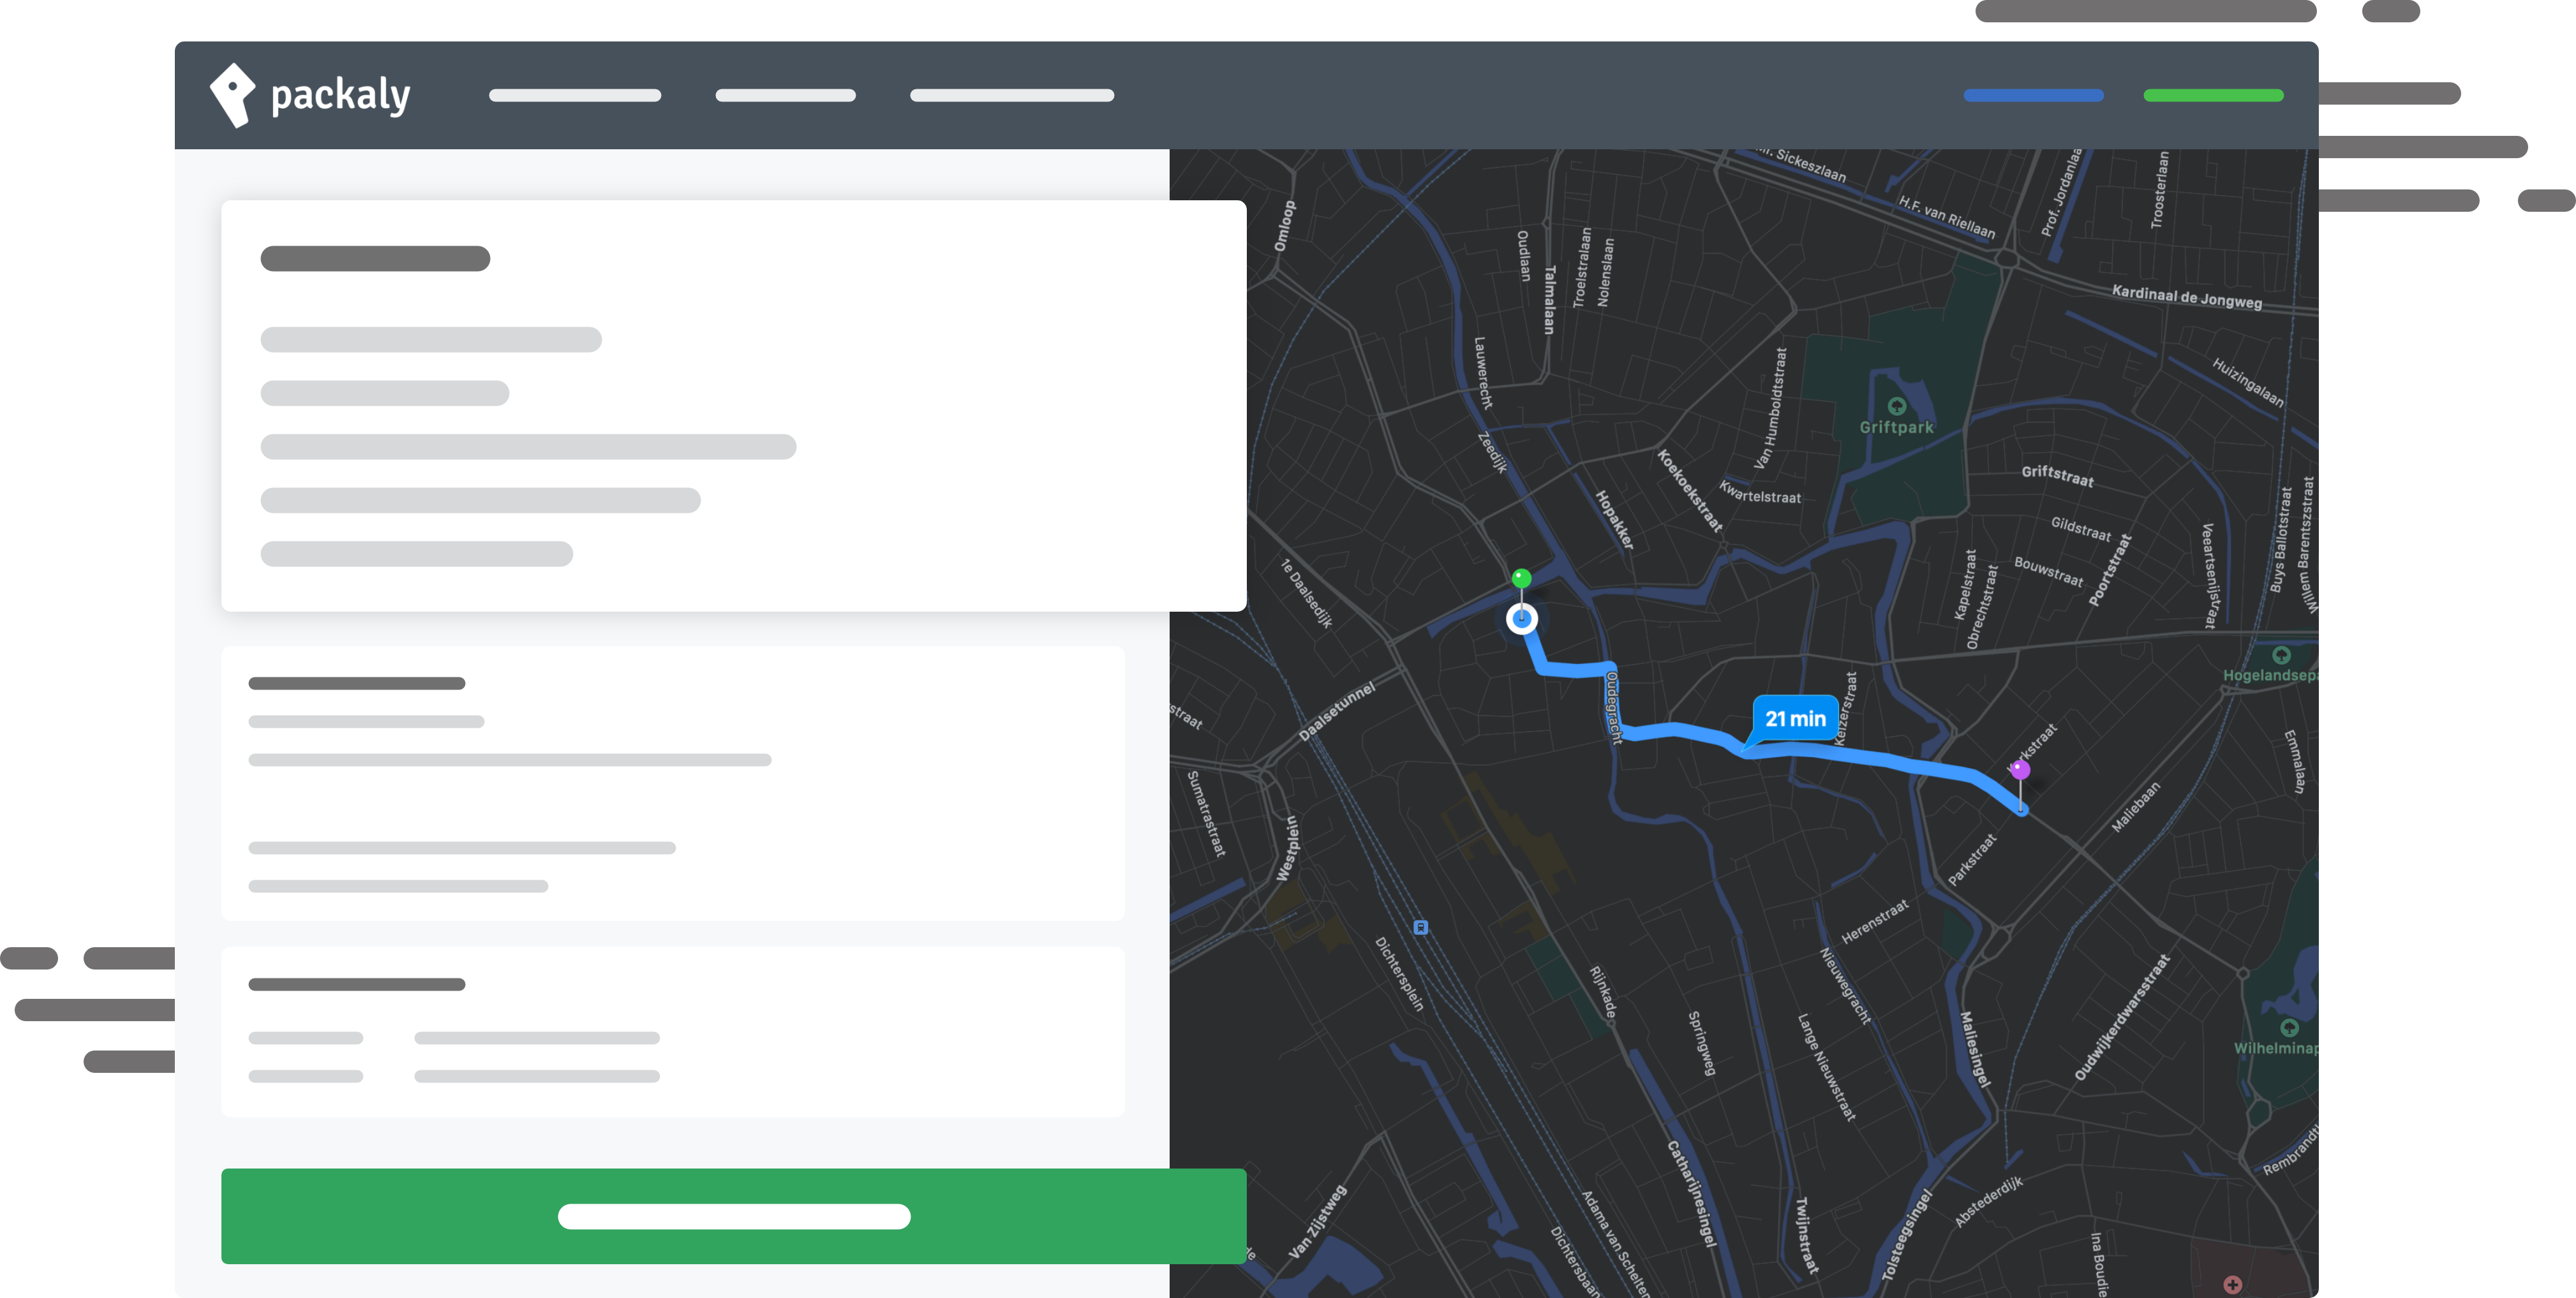Click the Westplein label on map
The width and height of the screenshot is (2576, 1298).
[1288, 848]
